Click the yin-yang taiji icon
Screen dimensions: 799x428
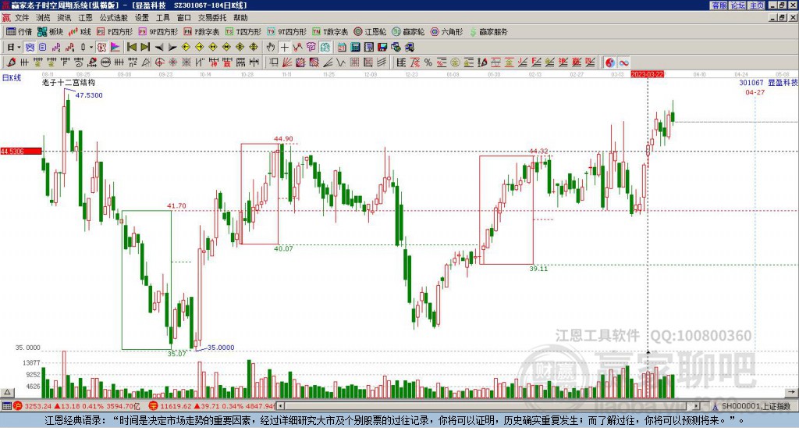pyautogui.click(x=610, y=62)
